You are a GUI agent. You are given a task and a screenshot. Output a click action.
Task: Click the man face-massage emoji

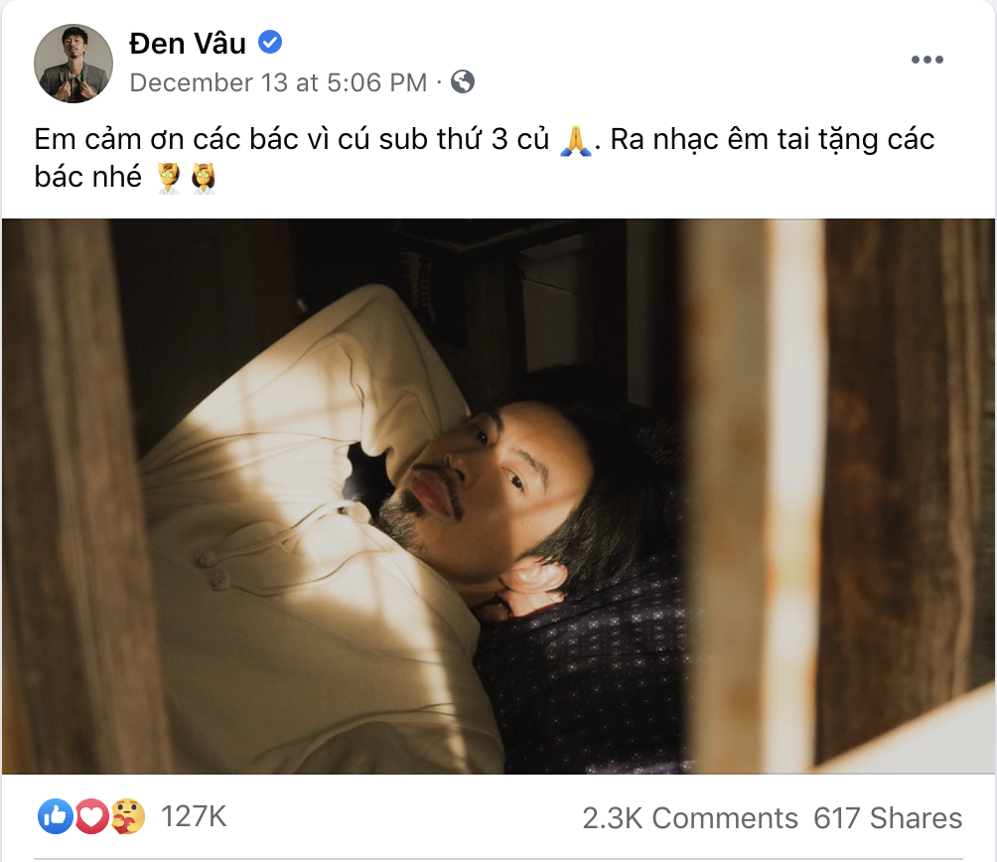(169, 179)
